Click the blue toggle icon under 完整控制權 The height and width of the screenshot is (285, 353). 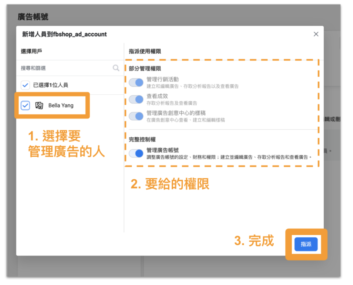click(137, 152)
